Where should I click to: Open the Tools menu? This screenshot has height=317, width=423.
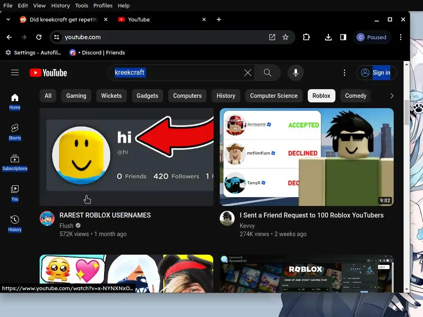(x=81, y=5)
